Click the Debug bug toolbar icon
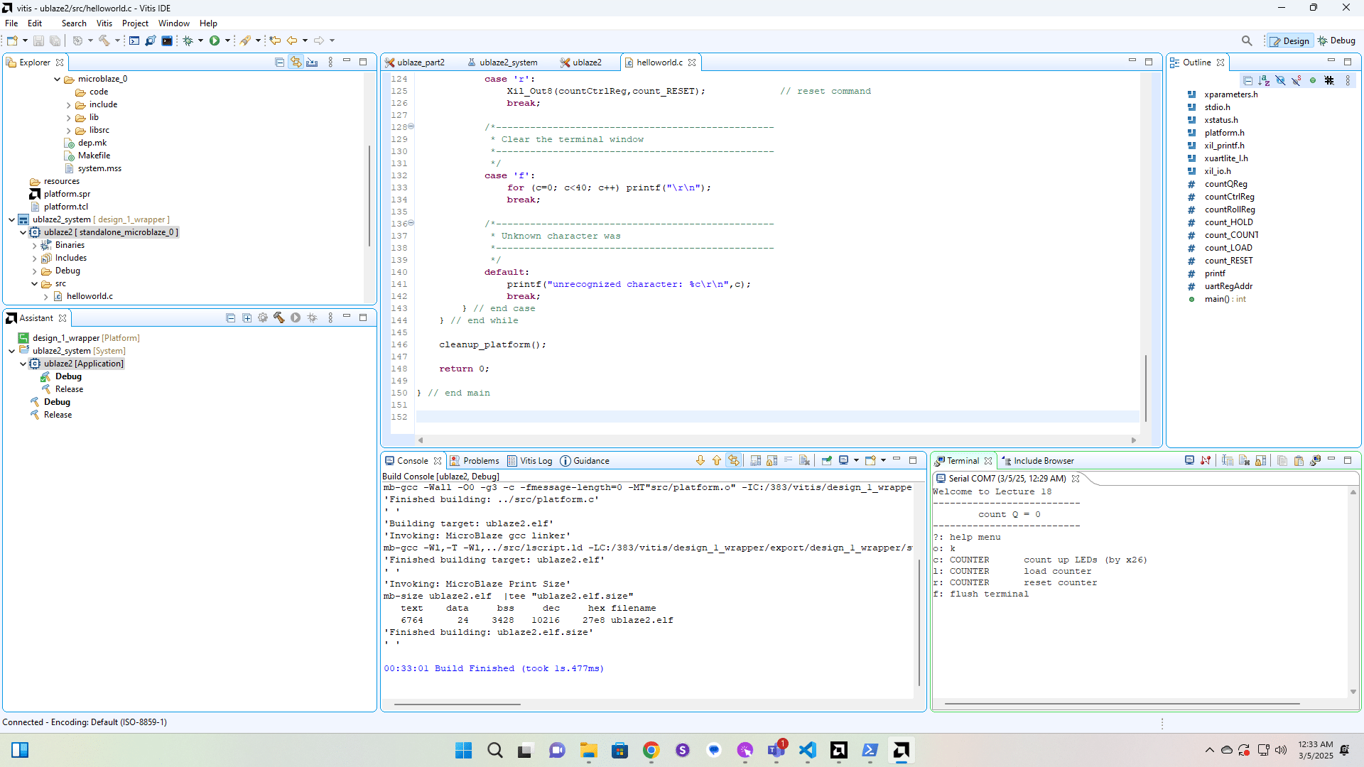 tap(188, 40)
